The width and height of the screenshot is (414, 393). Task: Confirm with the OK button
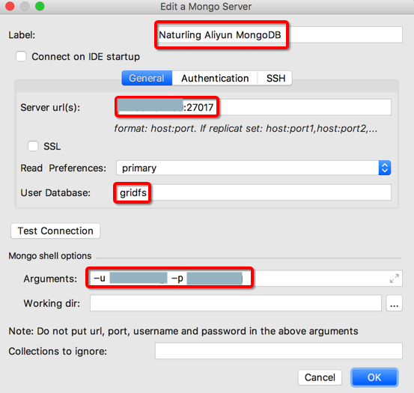374,377
